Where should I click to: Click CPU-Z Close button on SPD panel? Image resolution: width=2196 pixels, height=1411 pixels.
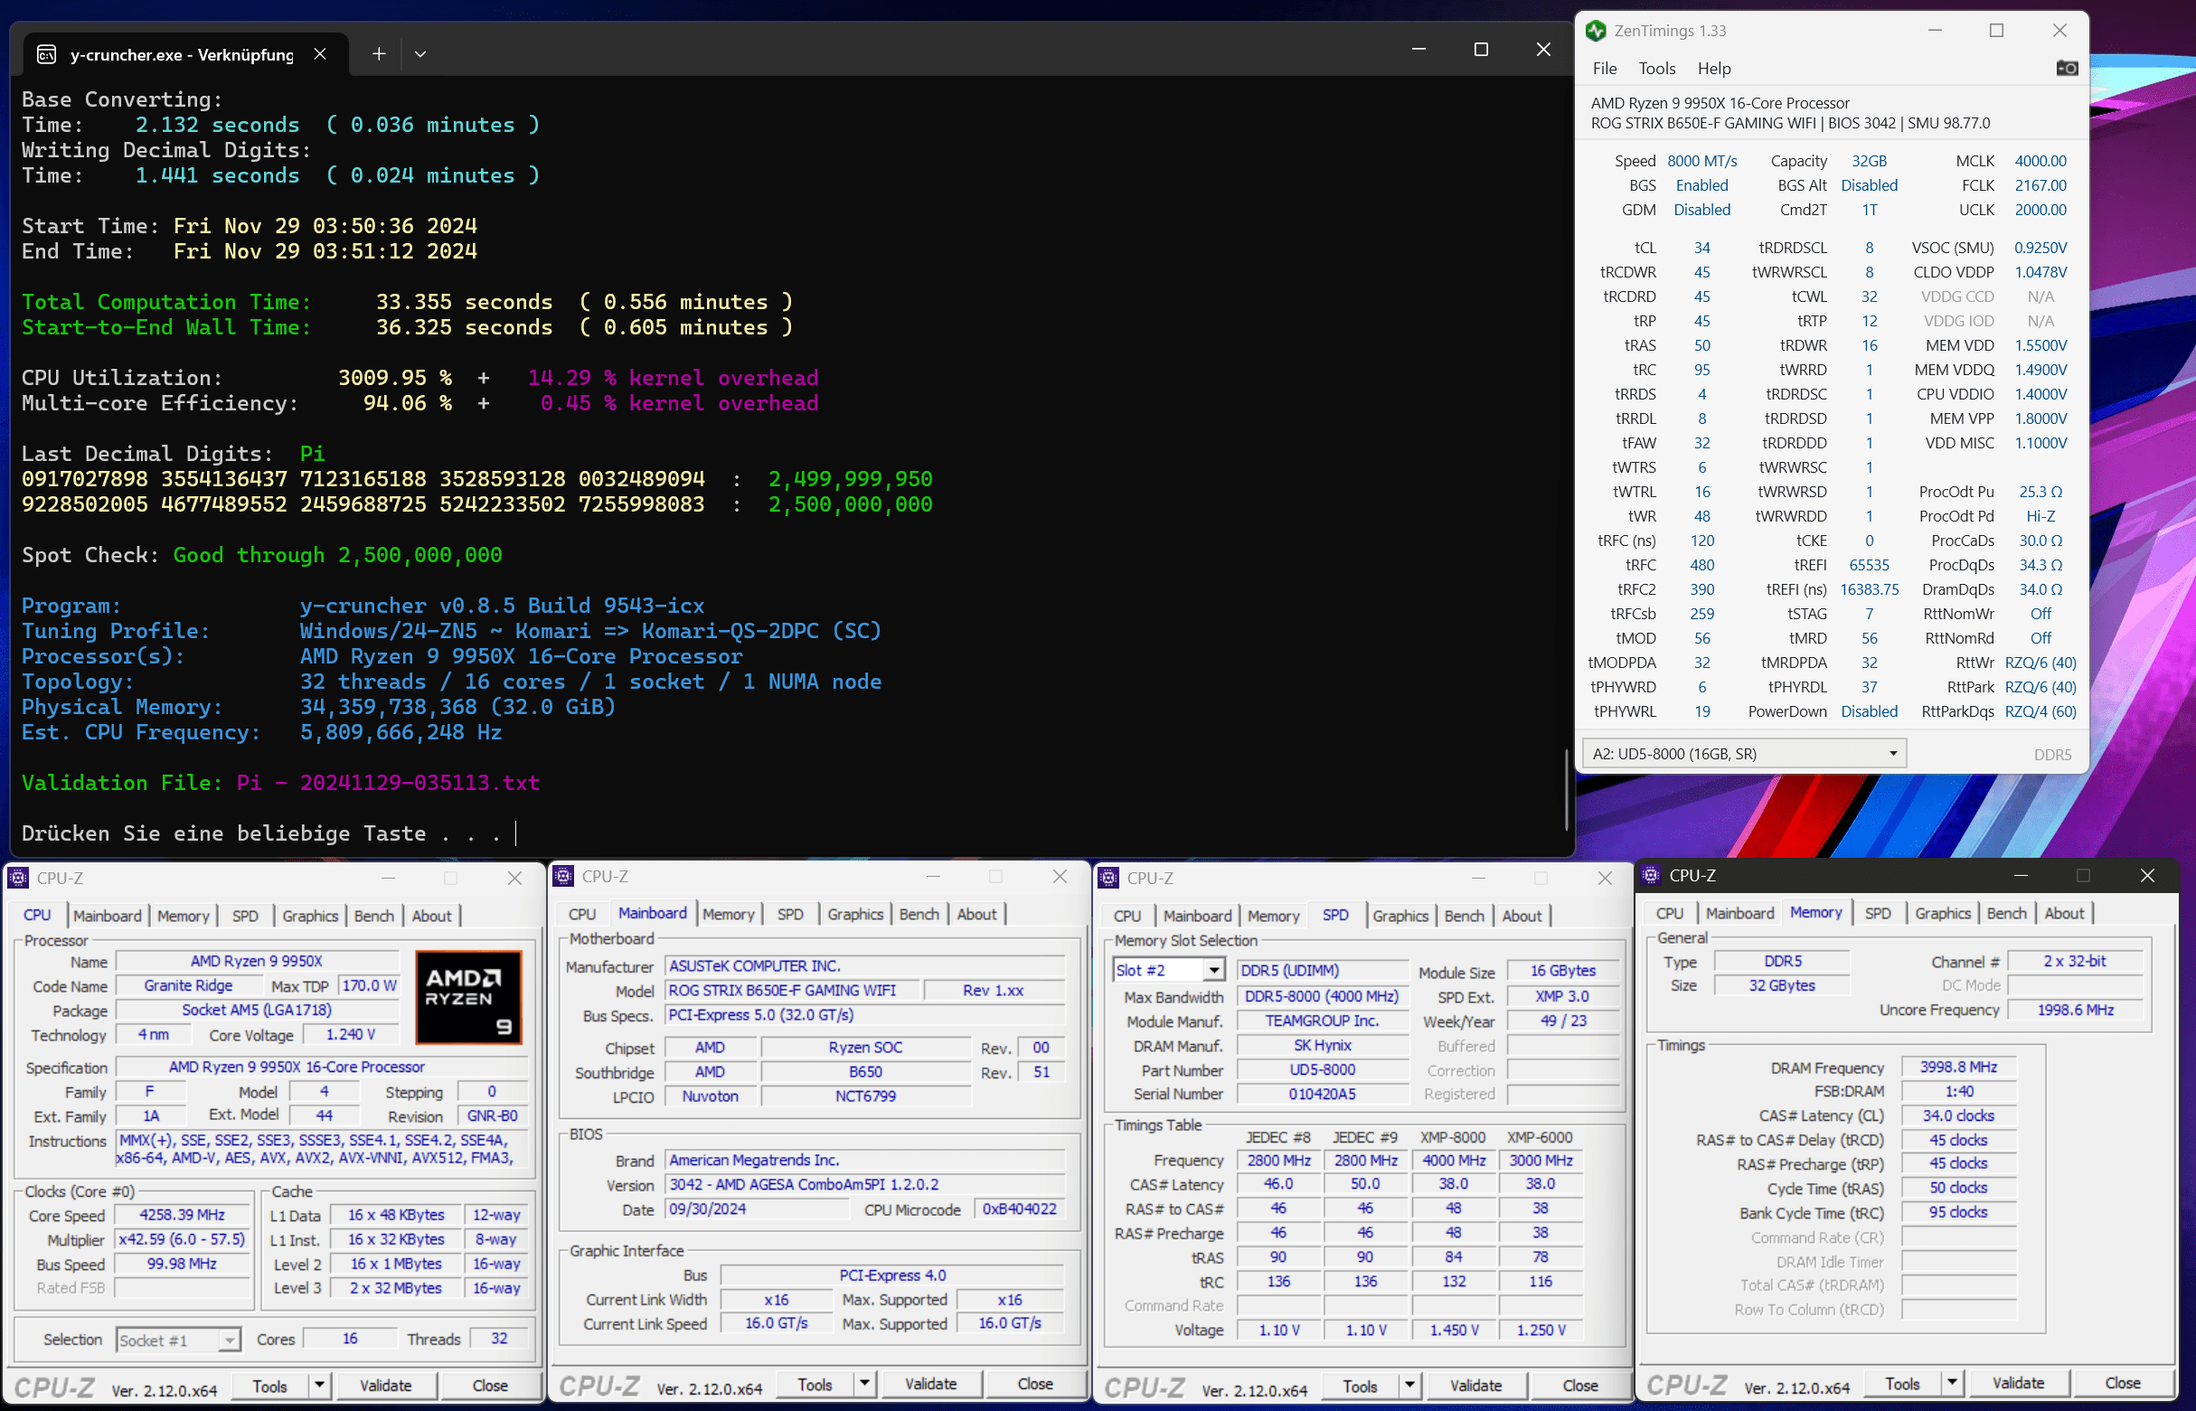pyautogui.click(x=1579, y=1384)
